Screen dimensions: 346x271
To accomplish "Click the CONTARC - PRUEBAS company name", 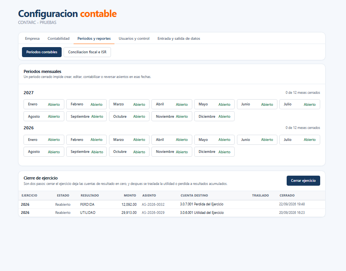I will click(37, 22).
